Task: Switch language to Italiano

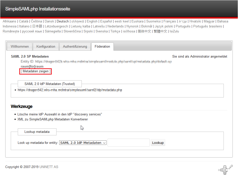Action: [x=24, y=26]
